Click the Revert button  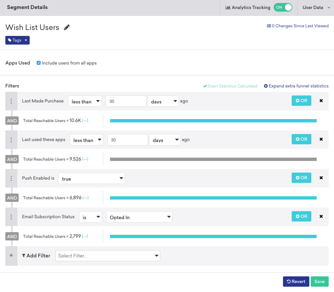tap(296, 282)
